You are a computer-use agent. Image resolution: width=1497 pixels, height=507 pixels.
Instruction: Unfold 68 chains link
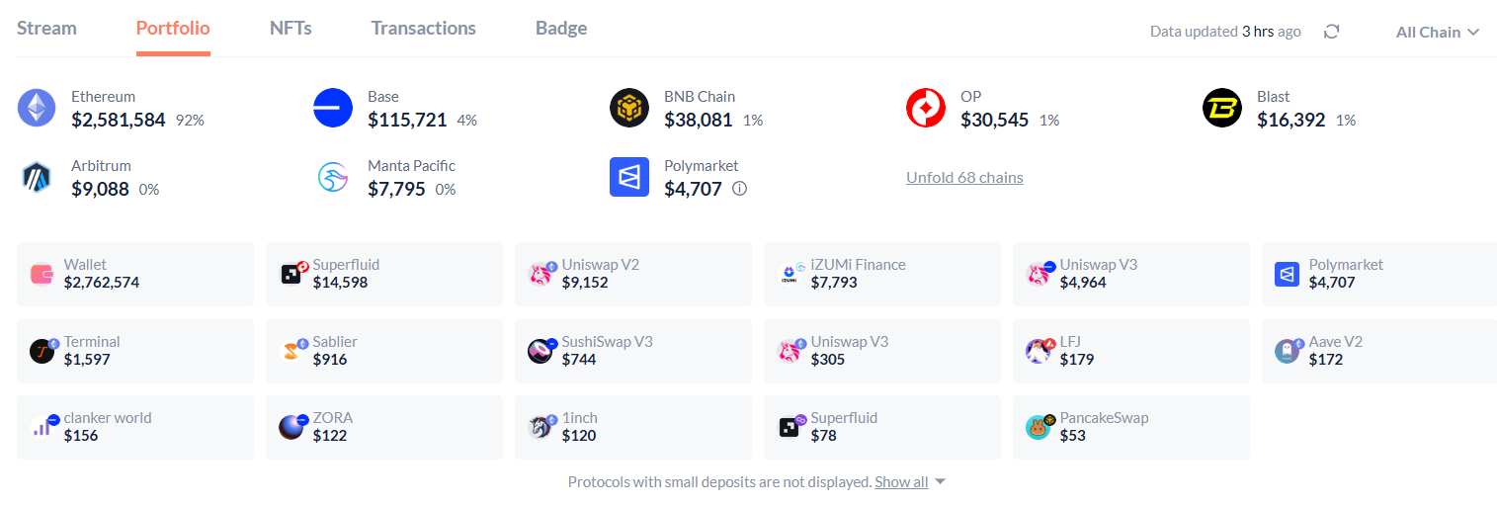pyautogui.click(x=964, y=178)
